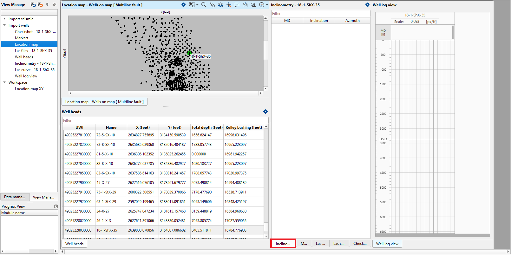Select Inclinometry - 18-1-Sh... tree item
Screen dimensions: 511x255
[35, 63]
